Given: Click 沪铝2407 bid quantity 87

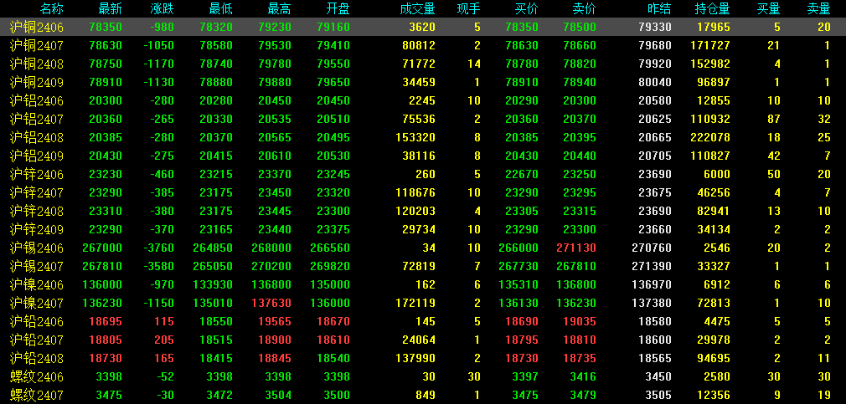Looking at the screenshot, I should [774, 119].
